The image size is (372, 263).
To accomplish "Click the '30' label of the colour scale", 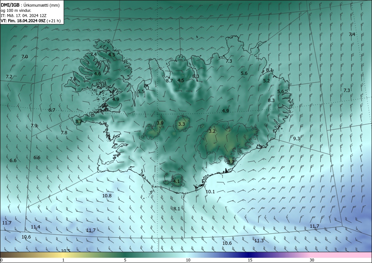I will pyautogui.click(x=312, y=260).
